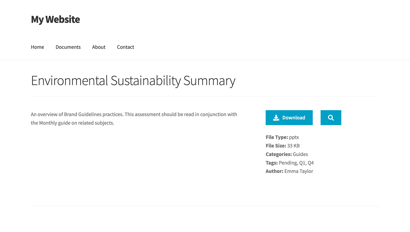Go to the Home menu item
Screen dimensions: 410x232
(x=37, y=47)
